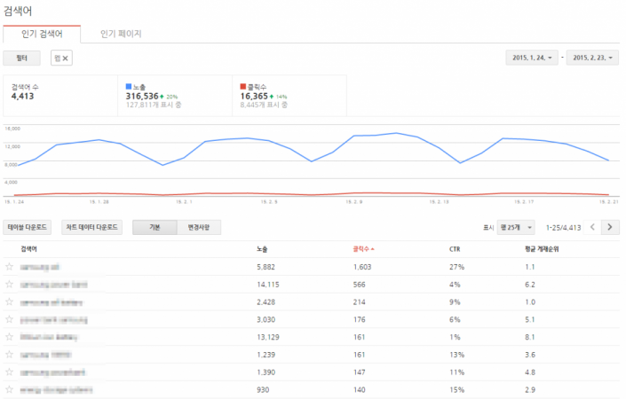
Task: Go to previous page of results
Action: pos(592,227)
